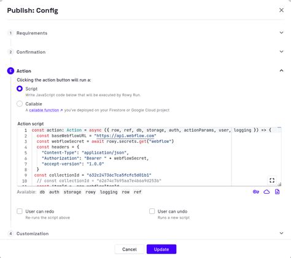Open step 2 Confirmation
291x258 pixels.
click(x=31, y=52)
